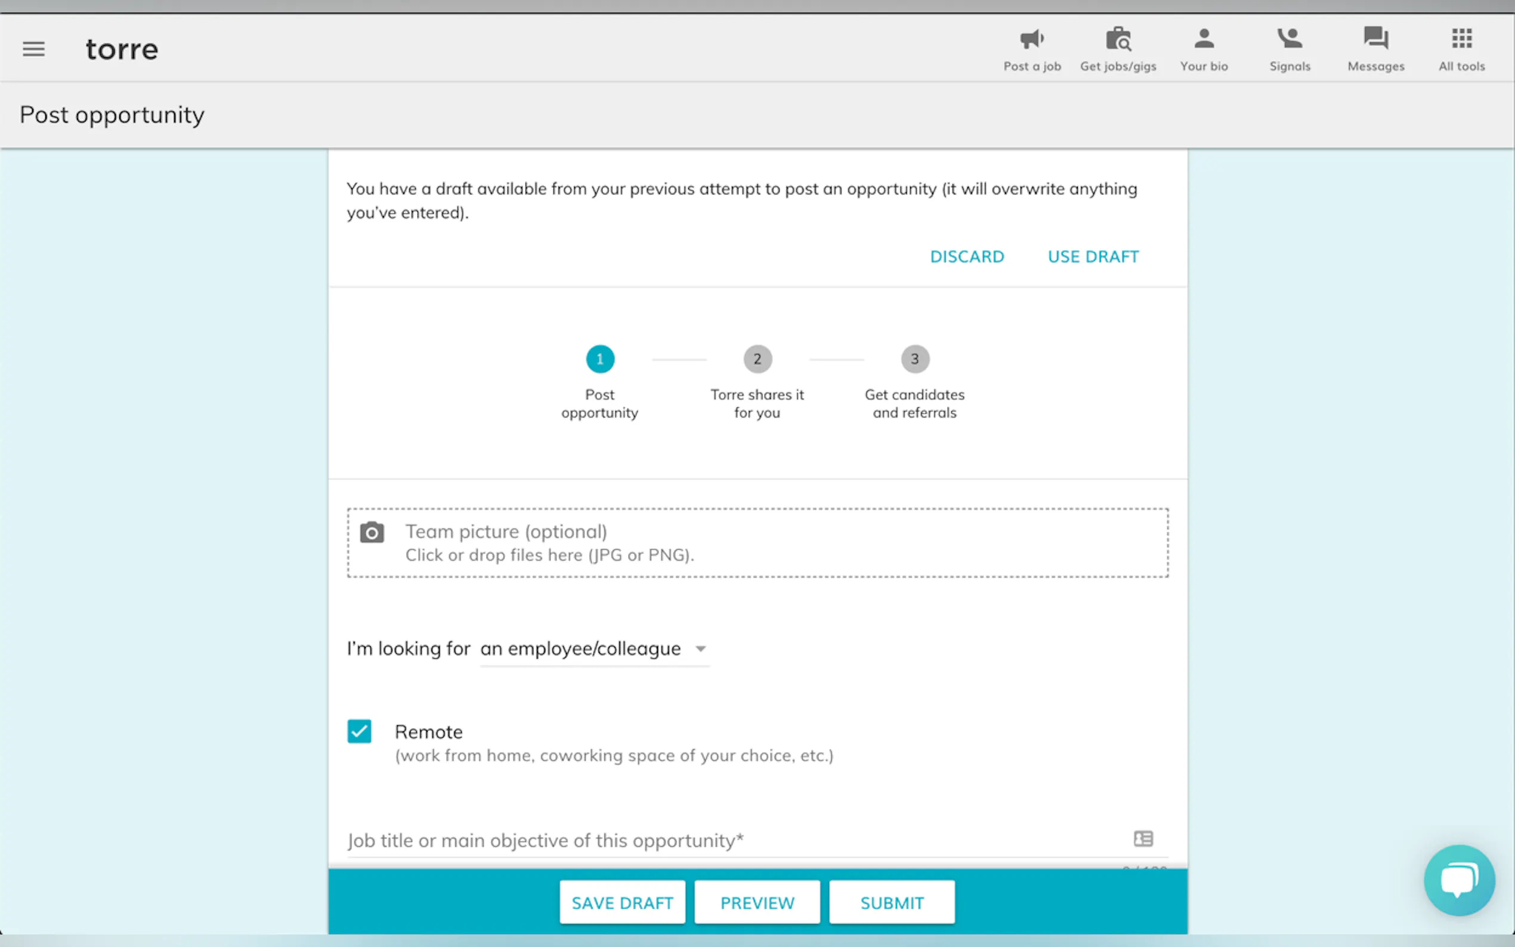
Task: Click the job title input field
Action: coord(733,840)
